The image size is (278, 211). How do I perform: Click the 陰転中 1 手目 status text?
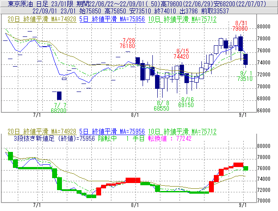[x=122, y=138]
